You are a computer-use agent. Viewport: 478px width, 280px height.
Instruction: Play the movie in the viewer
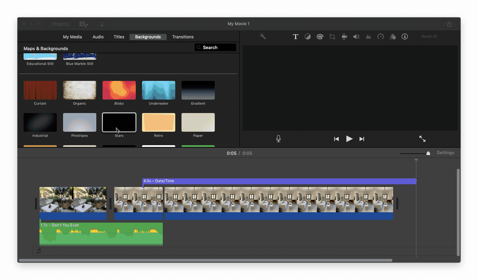point(349,139)
